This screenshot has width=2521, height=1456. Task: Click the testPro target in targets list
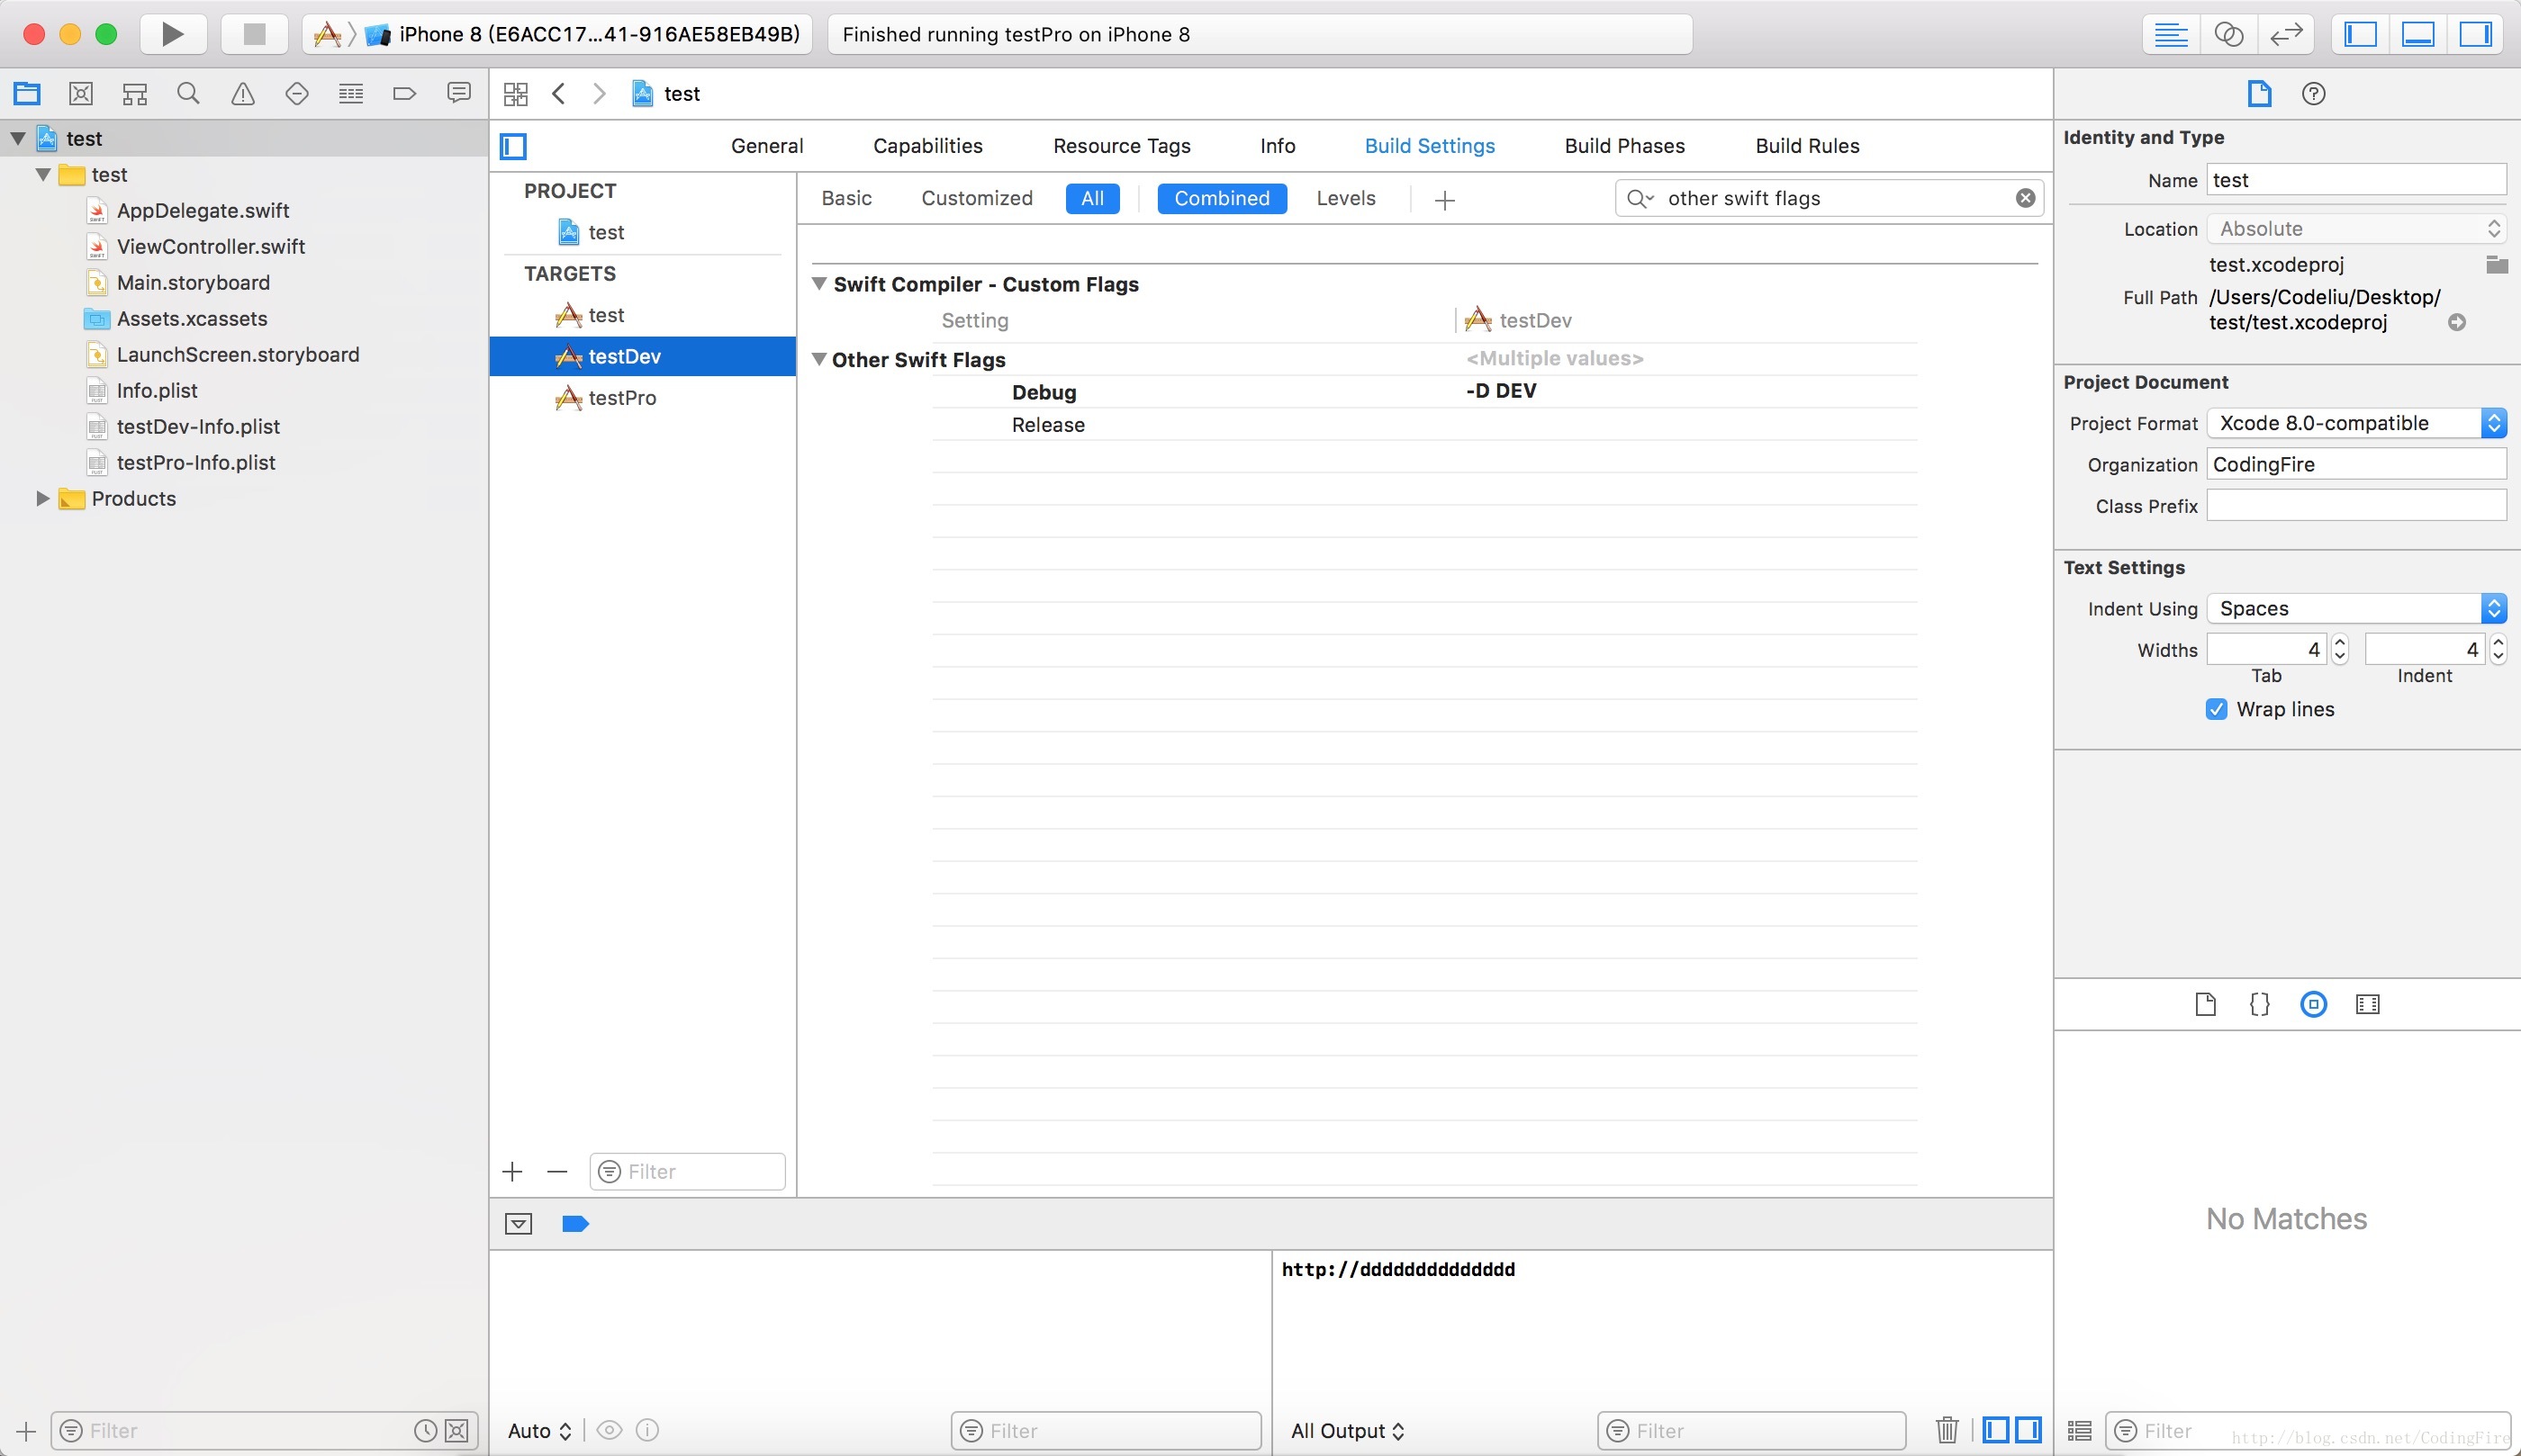pos(622,397)
